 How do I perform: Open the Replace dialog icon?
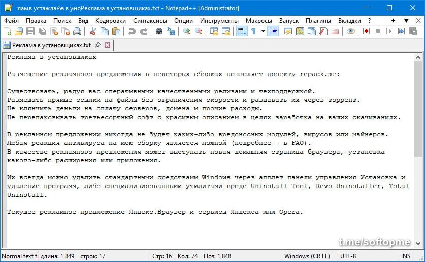point(171,31)
